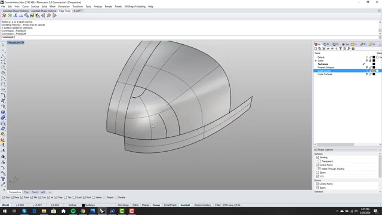Click the delete layer X icon
Screen dimensions: 382x215
[324, 49]
